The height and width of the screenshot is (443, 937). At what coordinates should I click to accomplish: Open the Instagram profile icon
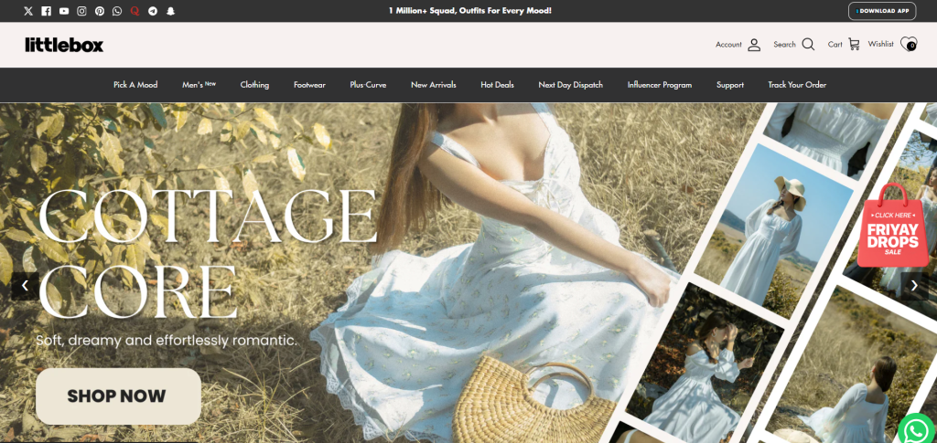tap(81, 11)
